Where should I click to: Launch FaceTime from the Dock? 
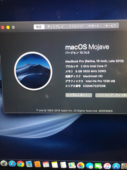[98, 166]
